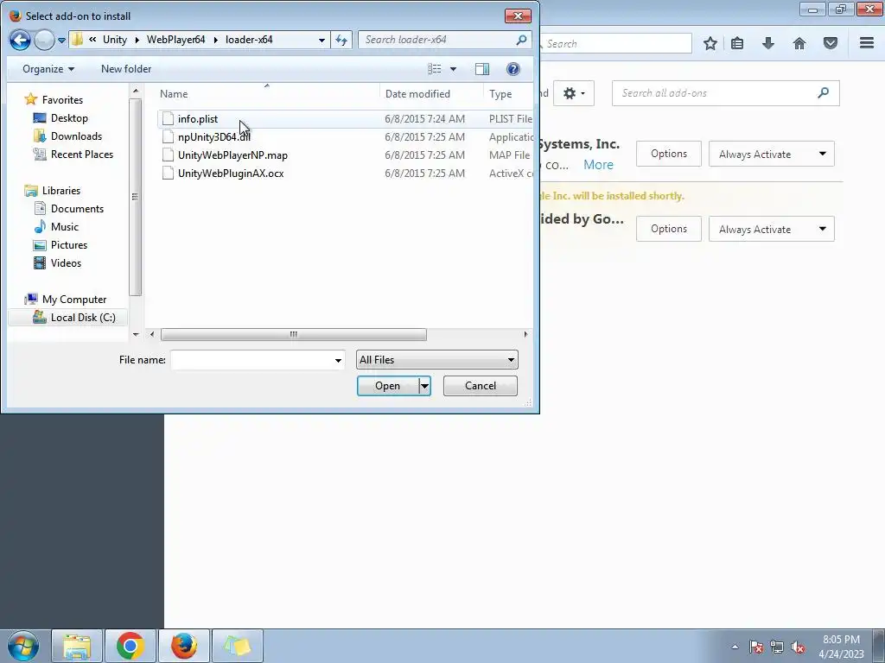Click magnifier icon in Search all add-ons
This screenshot has height=663, width=885.
[x=824, y=93]
